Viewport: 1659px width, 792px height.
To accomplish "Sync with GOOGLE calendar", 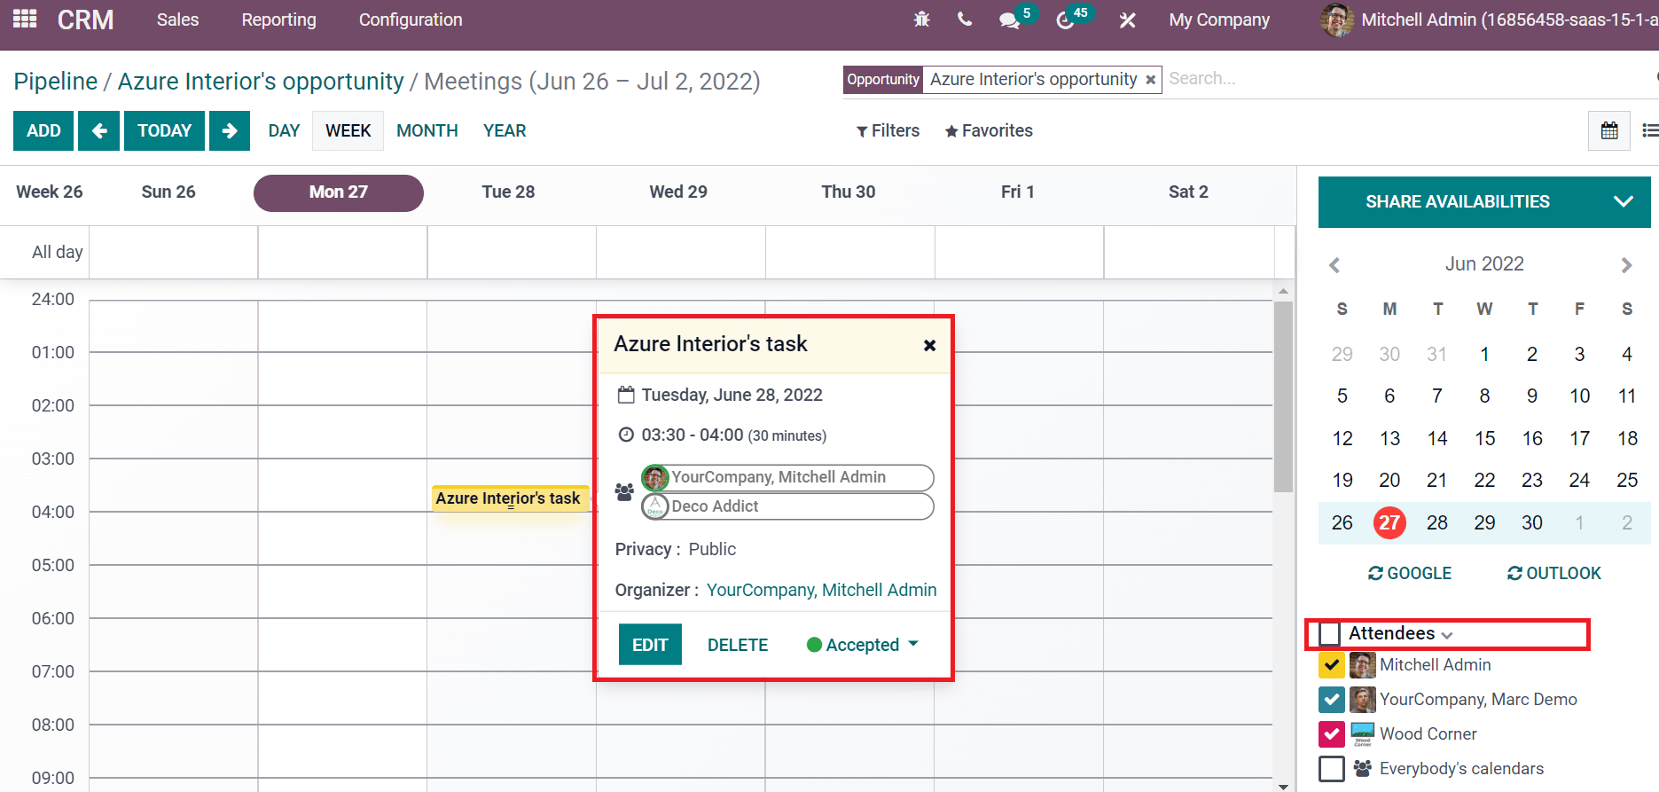I will pos(1410,574).
